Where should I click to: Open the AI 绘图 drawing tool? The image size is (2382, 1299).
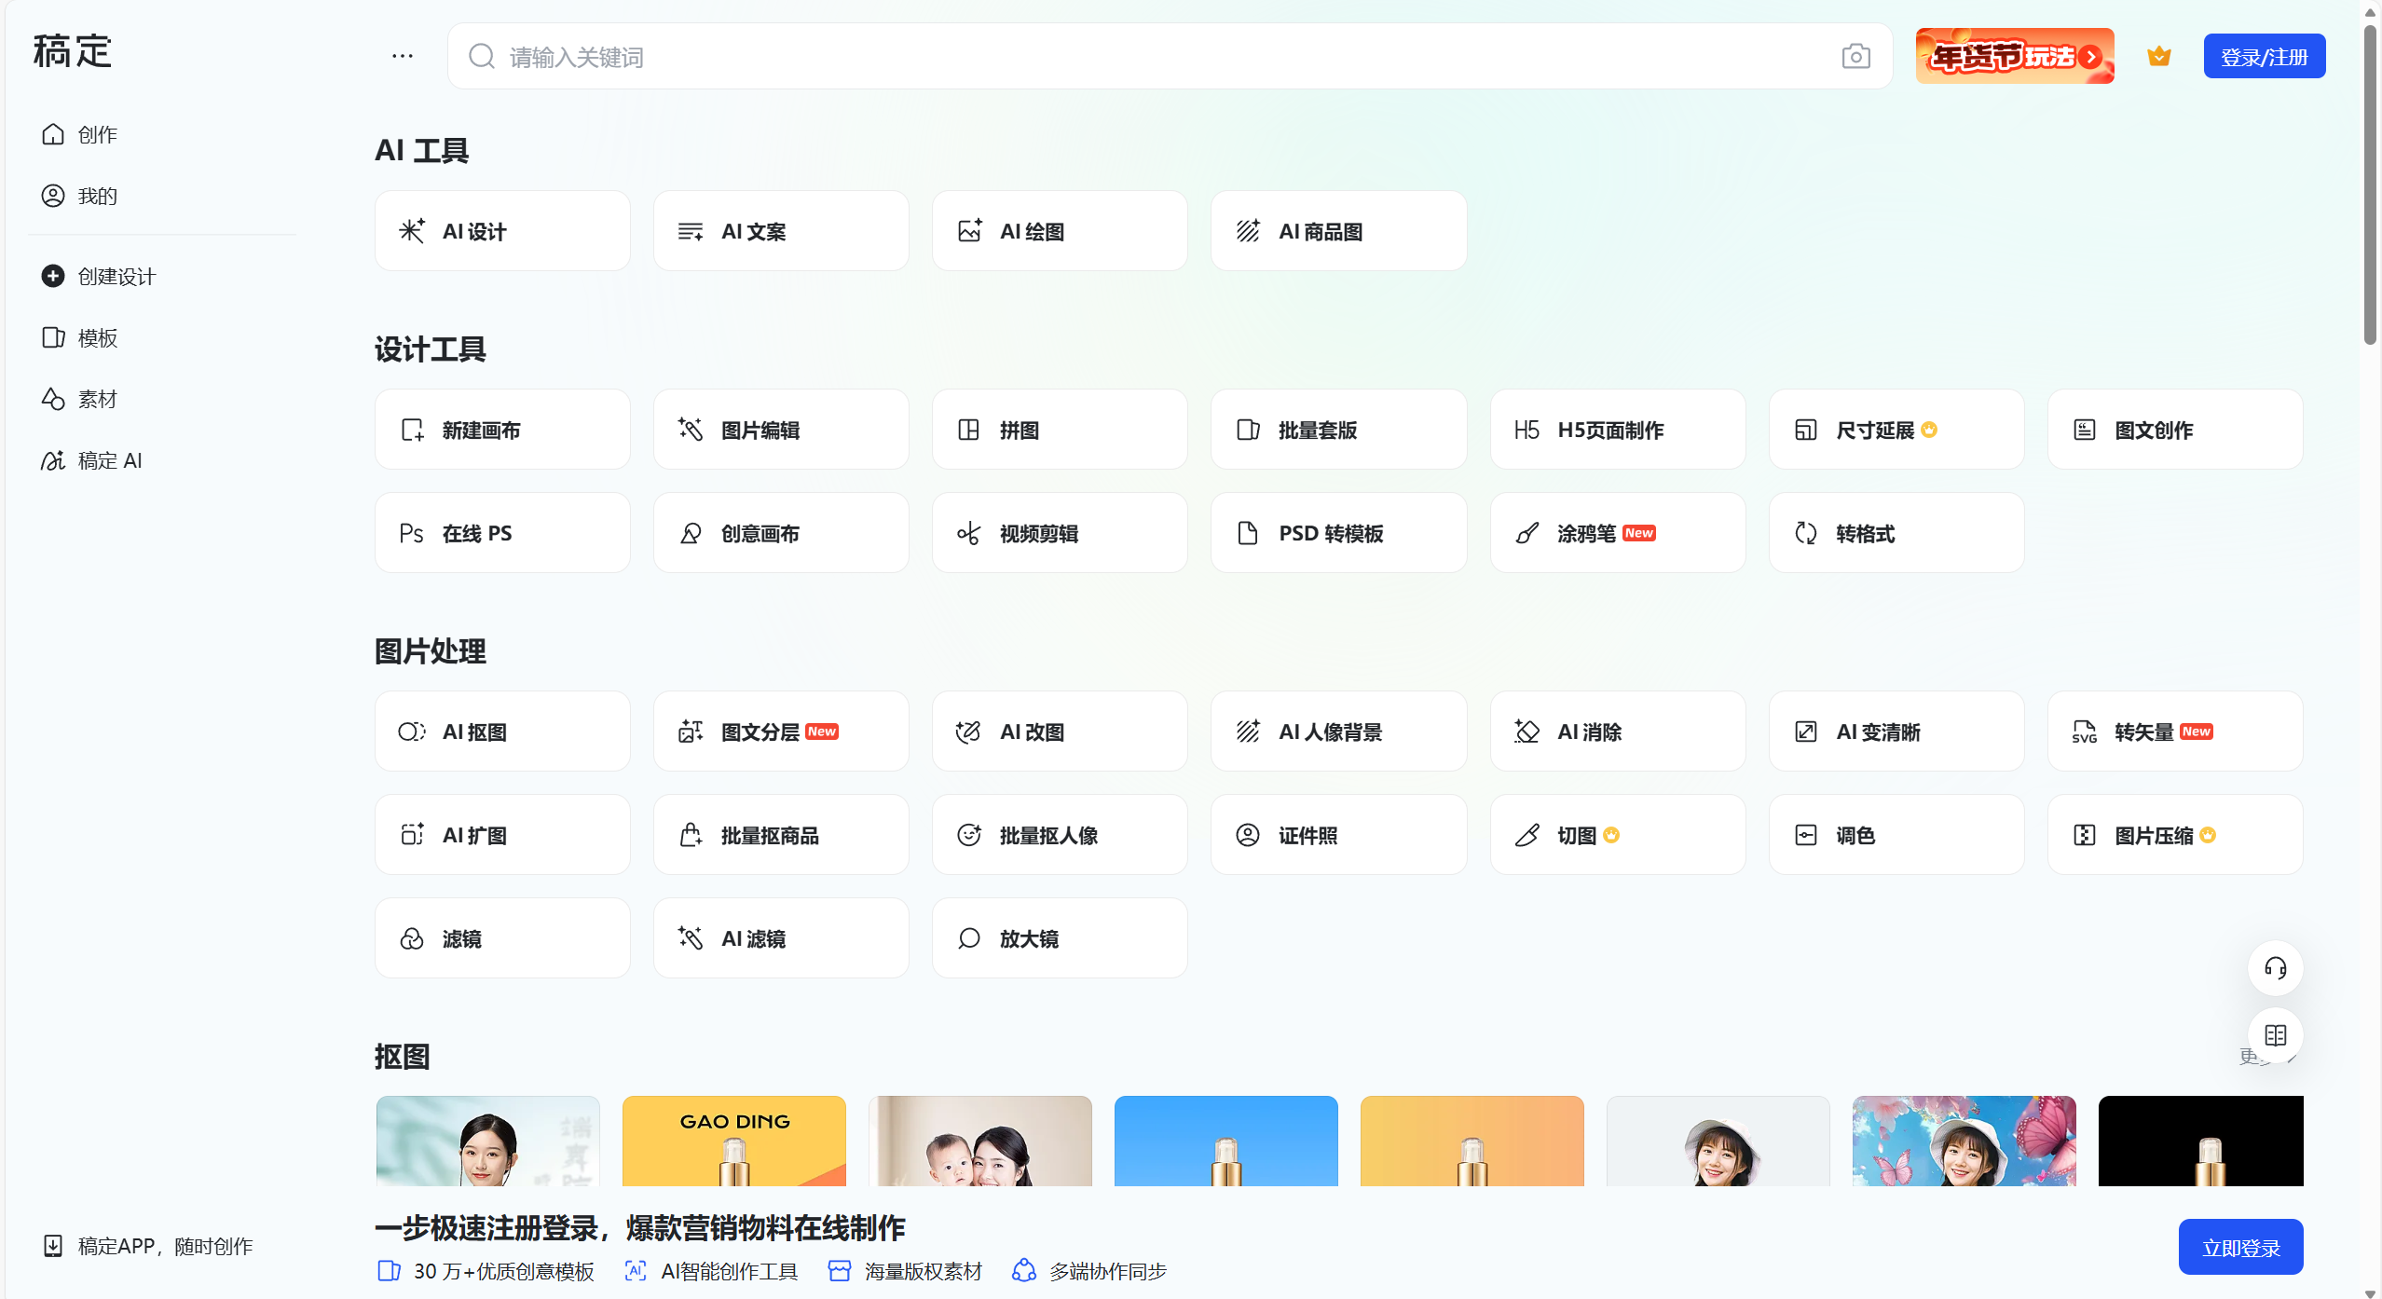(x=1059, y=230)
